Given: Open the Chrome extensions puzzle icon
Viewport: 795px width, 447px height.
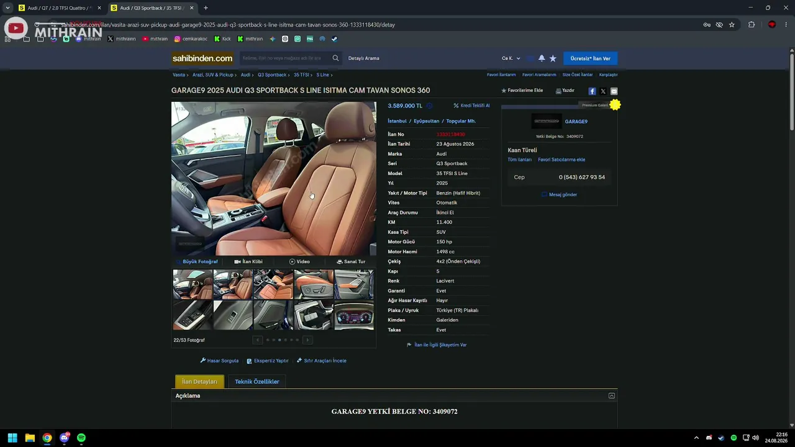Looking at the screenshot, I should (x=752, y=25).
